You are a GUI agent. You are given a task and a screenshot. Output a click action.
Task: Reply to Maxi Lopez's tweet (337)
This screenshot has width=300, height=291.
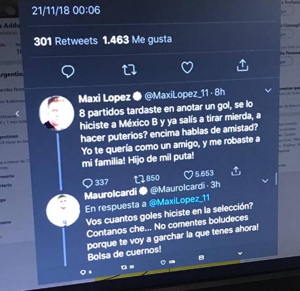click(x=88, y=183)
